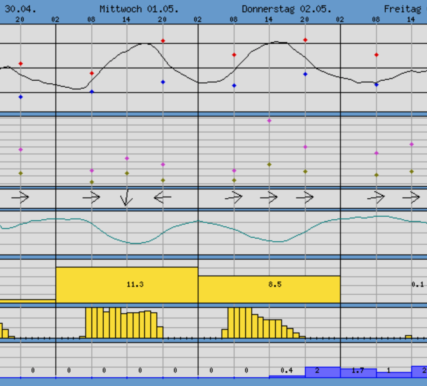The height and width of the screenshot is (386, 427).
Task: Click the Mittwoch 01.05. day header
Action: click(139, 9)
